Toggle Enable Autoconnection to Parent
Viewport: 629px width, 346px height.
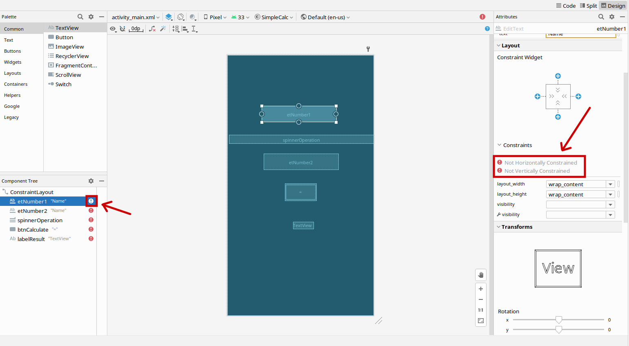(x=122, y=29)
